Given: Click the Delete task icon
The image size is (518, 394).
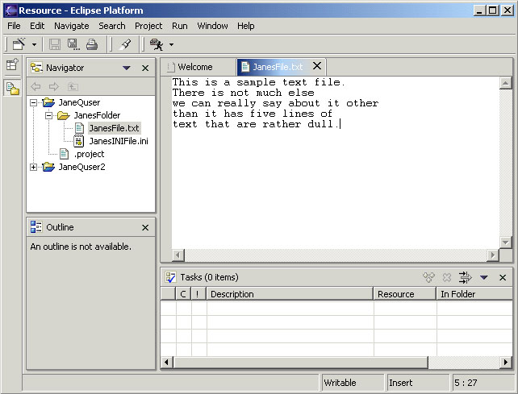Looking at the screenshot, I should click(x=447, y=277).
